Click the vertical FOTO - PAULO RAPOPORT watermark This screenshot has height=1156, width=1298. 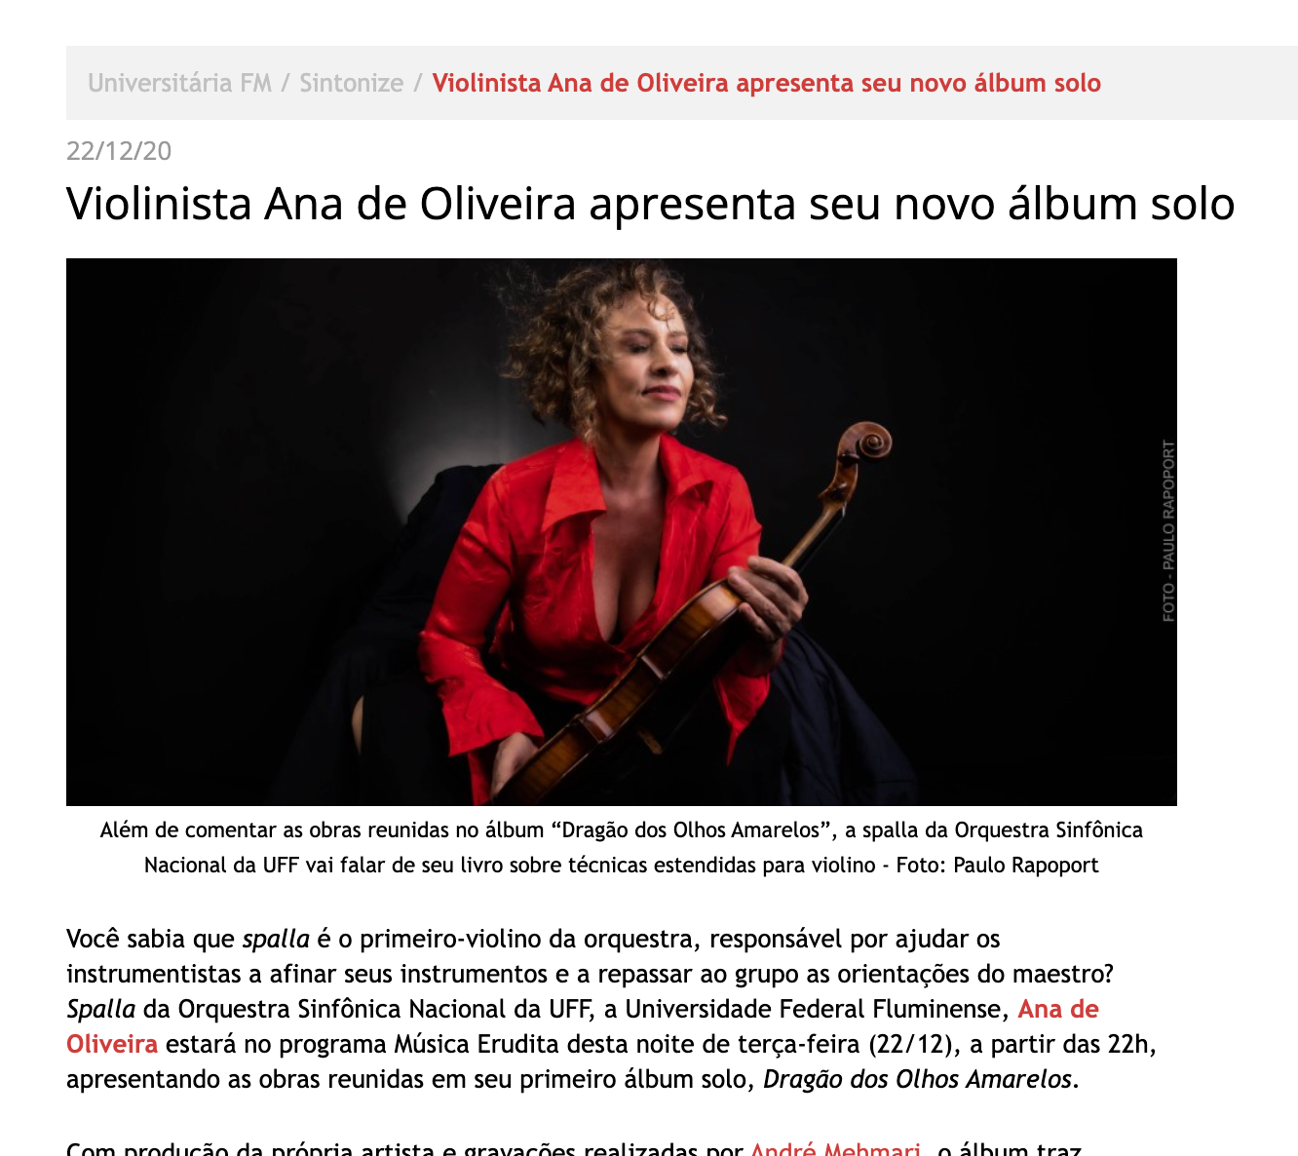coord(1168,531)
